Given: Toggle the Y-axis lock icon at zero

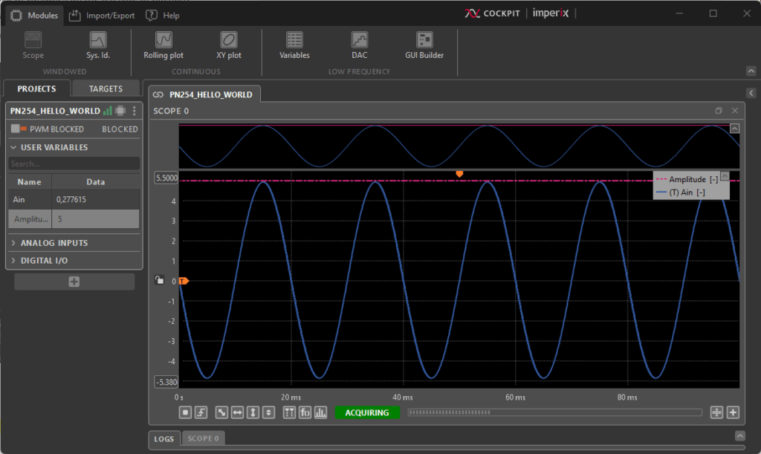Looking at the screenshot, I should 159,281.
